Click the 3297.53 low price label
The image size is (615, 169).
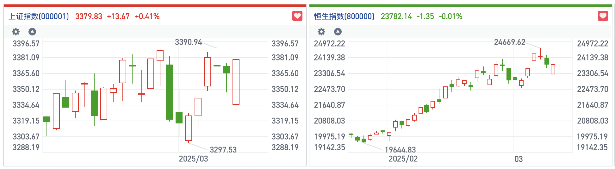pos(223,150)
